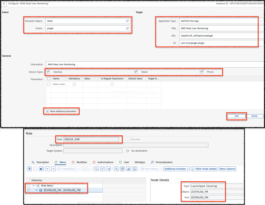
Task: Click the back arrow on the Configure screen
Action: 4,4
